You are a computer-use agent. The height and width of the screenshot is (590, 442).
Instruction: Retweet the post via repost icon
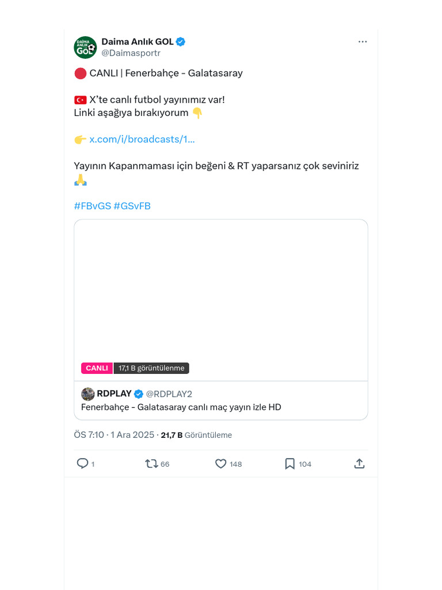(x=151, y=464)
